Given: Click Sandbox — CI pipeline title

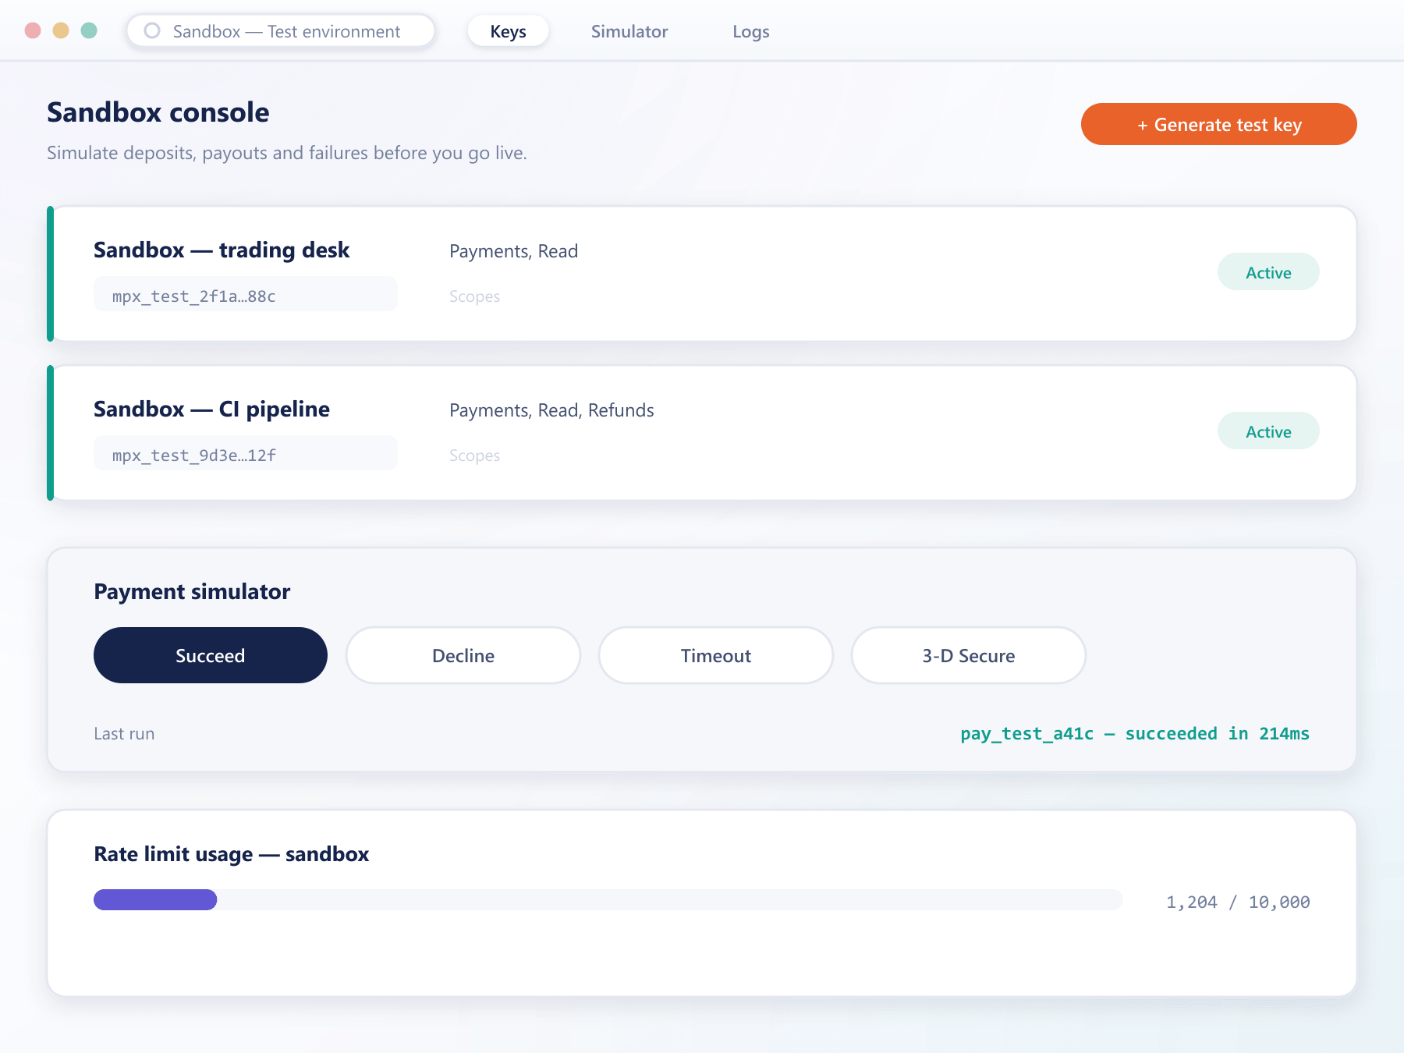Looking at the screenshot, I should click(211, 409).
